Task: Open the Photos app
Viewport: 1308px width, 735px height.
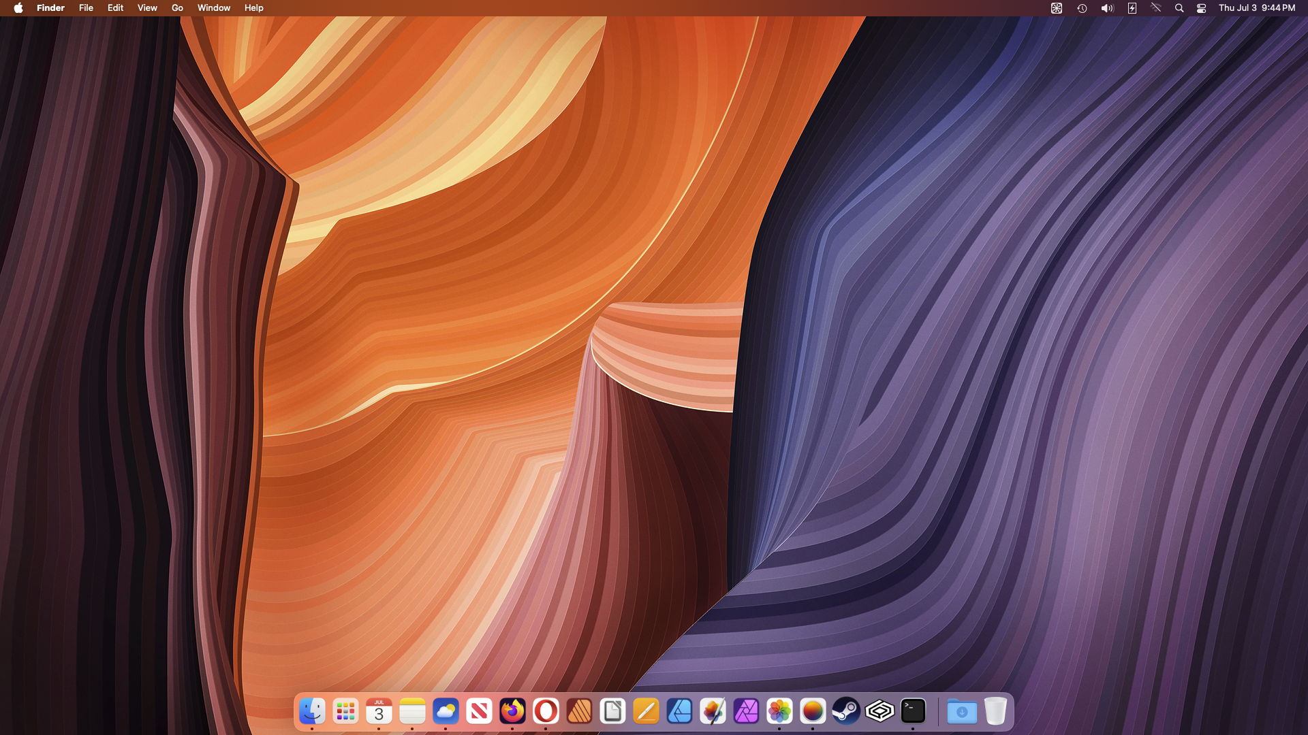Action: [779, 712]
